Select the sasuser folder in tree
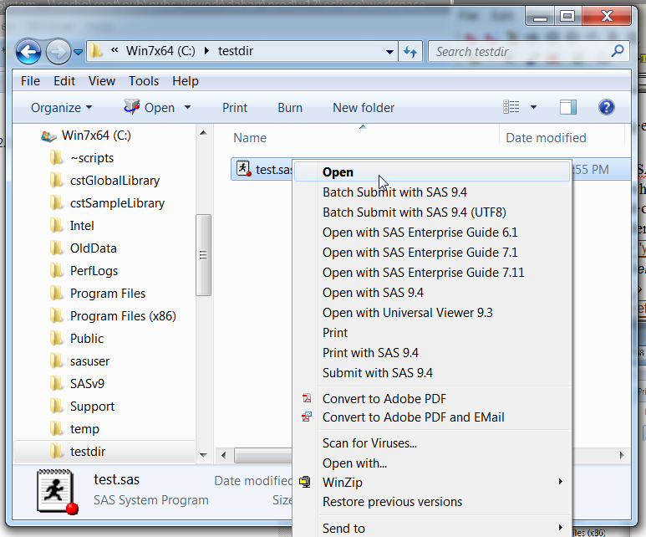Image resolution: width=646 pixels, height=537 pixels. 89,361
